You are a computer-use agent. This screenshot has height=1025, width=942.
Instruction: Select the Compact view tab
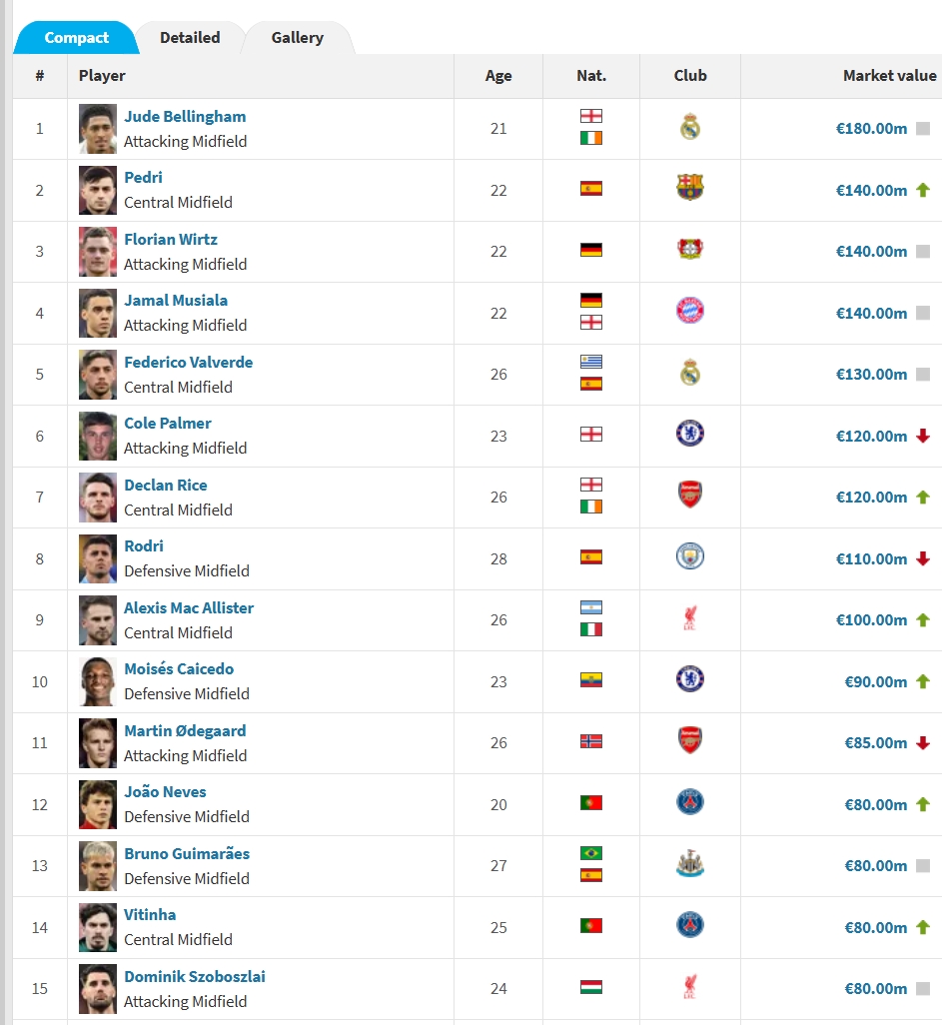[x=76, y=38]
